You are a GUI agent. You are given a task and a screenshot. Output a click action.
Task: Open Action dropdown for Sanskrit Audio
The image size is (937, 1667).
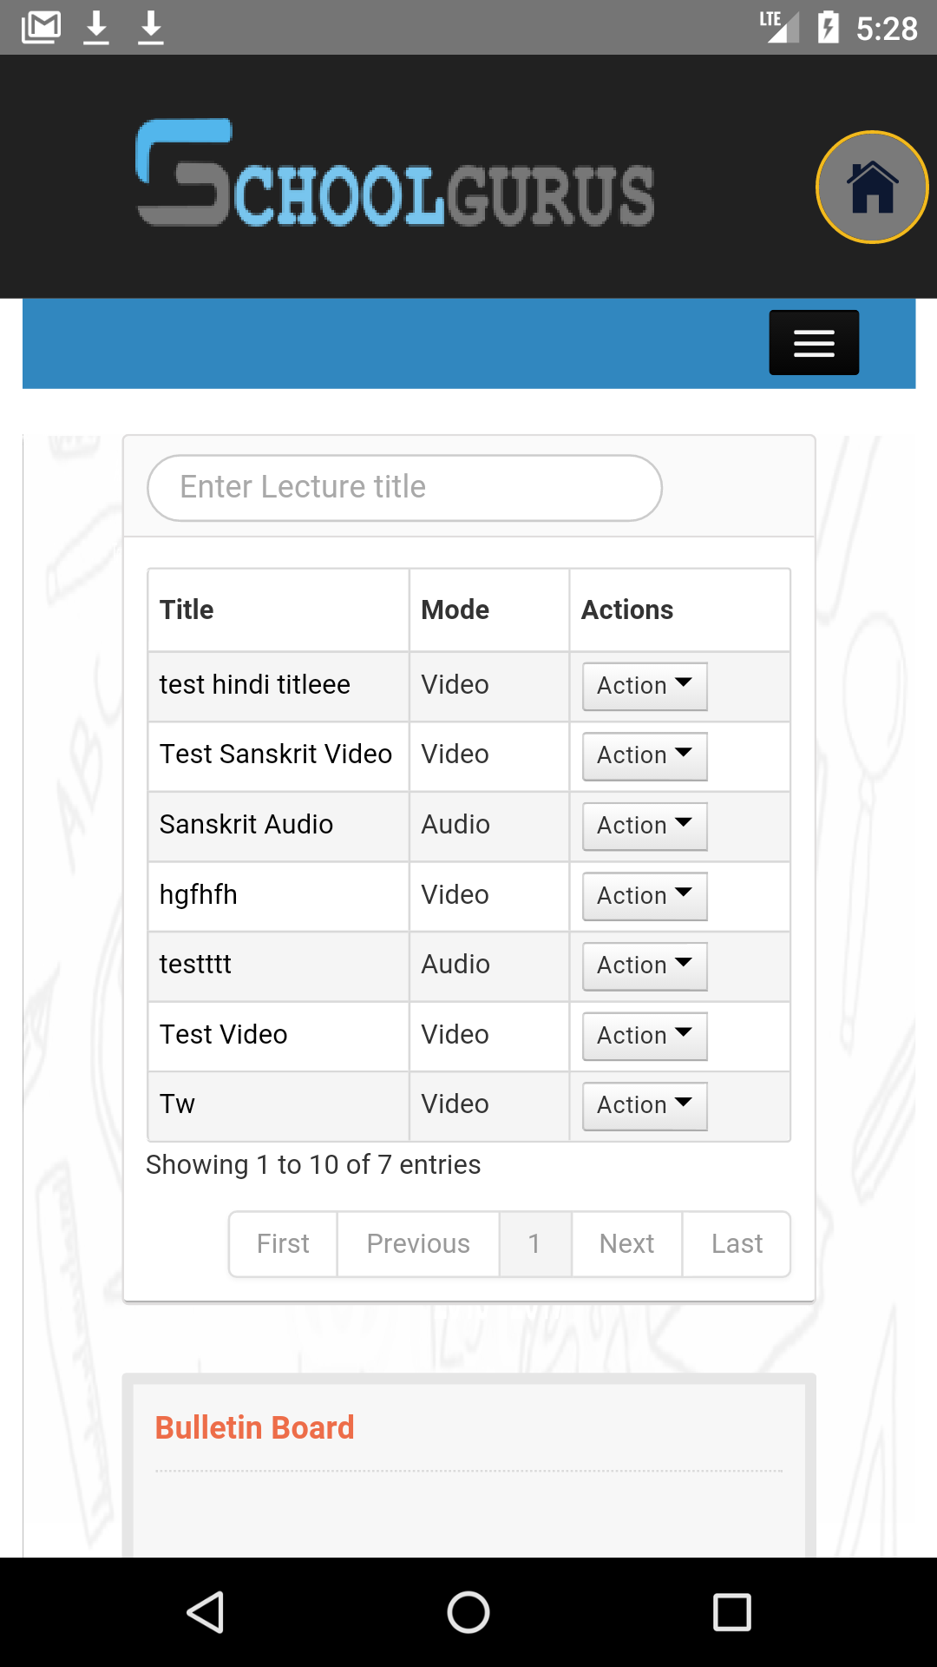tap(645, 826)
